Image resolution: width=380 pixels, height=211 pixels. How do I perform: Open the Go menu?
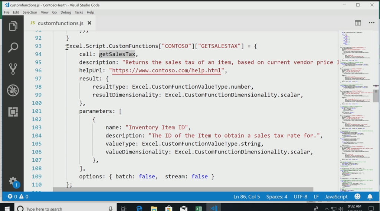coord(54,12)
